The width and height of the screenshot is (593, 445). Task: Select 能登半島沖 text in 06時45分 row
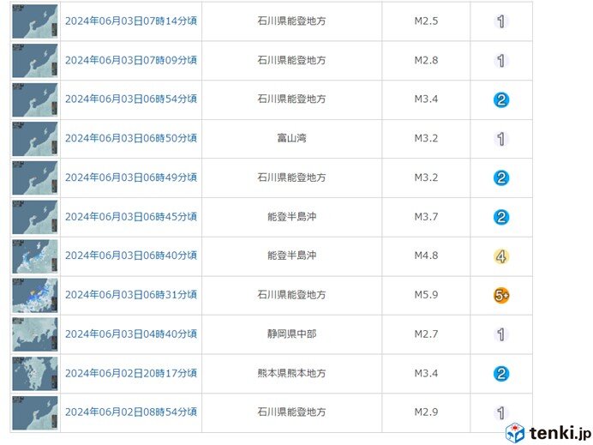coord(291,217)
